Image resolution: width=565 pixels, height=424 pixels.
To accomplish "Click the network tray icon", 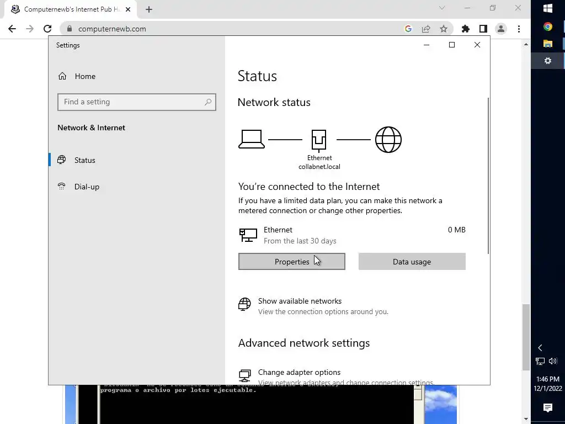I will [540, 361].
